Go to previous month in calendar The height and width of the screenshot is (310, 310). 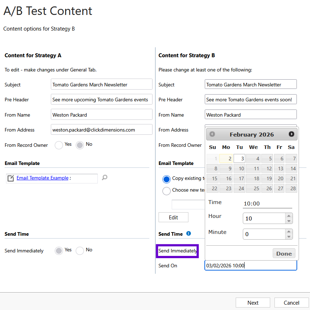212,134
